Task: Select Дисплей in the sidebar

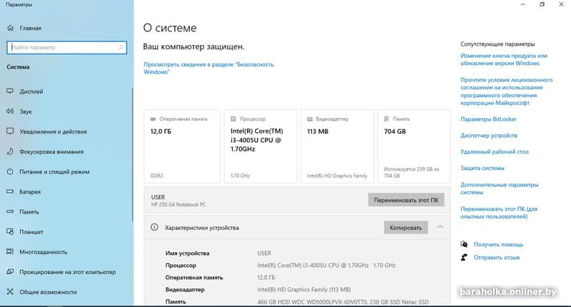Action: (x=31, y=91)
